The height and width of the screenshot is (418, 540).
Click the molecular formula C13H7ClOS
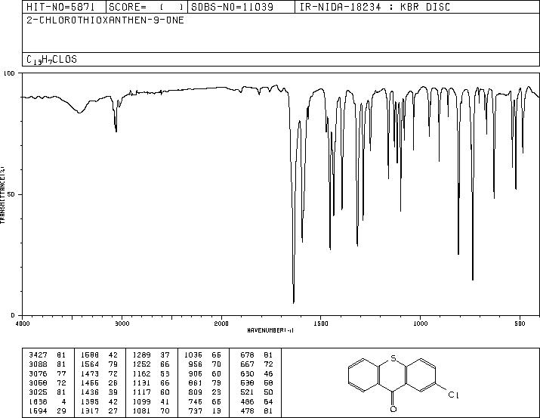click(x=51, y=60)
